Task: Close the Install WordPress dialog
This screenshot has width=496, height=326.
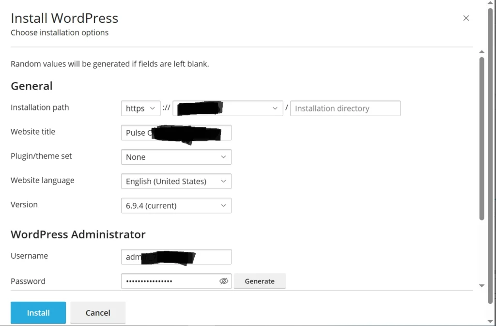Action: tap(466, 18)
